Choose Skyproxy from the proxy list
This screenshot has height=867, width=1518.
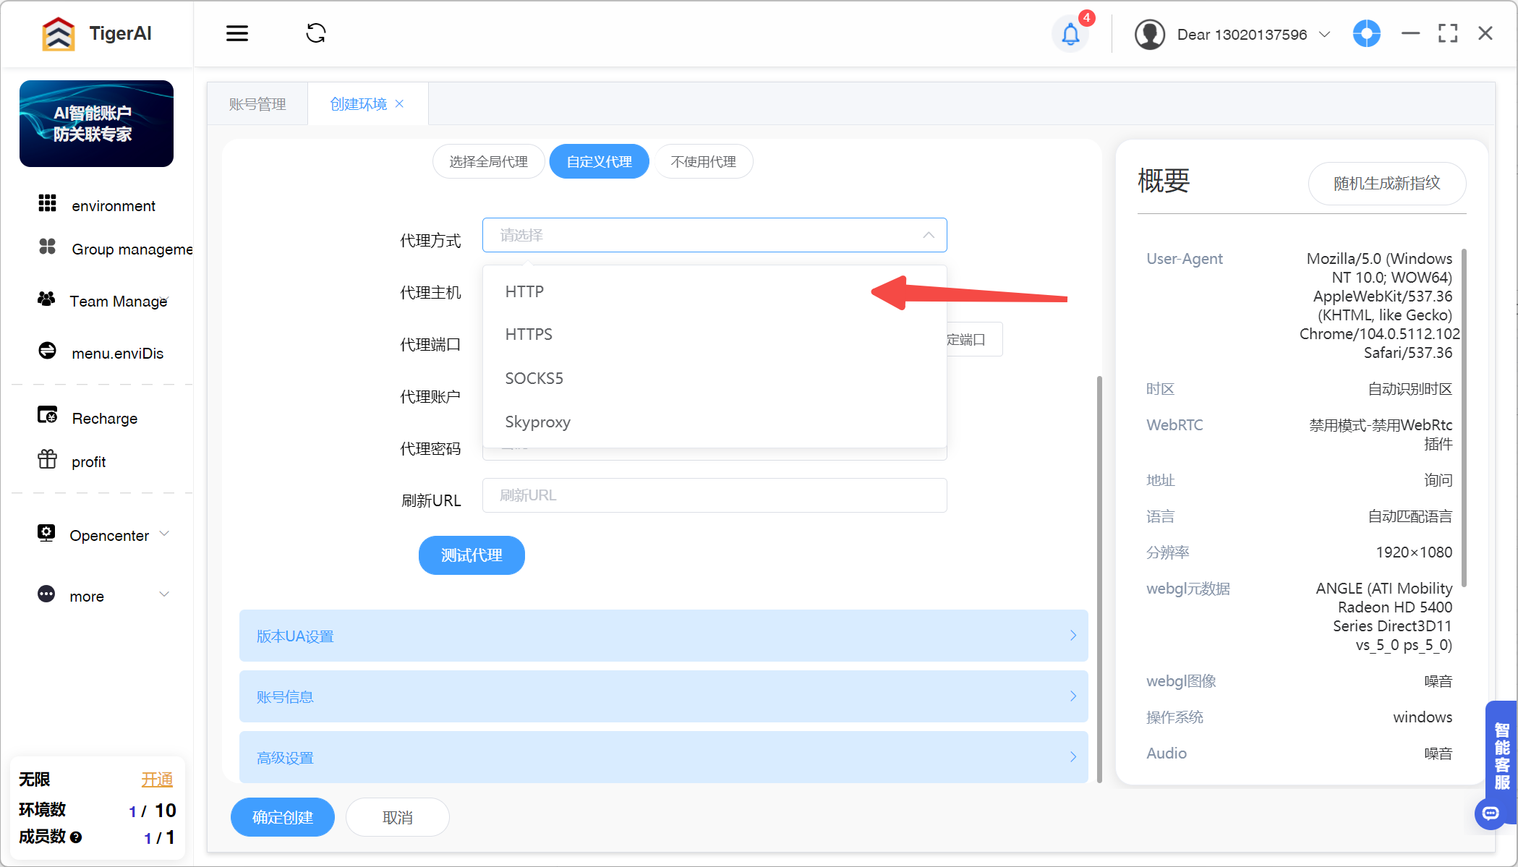[x=715, y=422]
